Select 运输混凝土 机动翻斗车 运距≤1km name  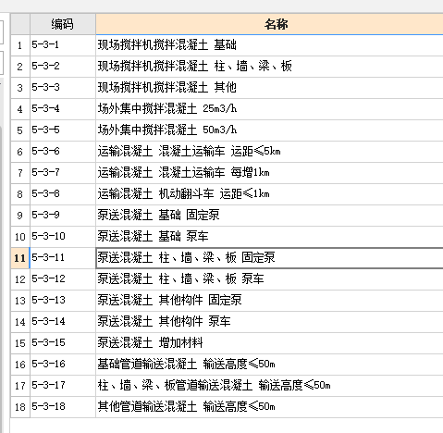click(269, 194)
